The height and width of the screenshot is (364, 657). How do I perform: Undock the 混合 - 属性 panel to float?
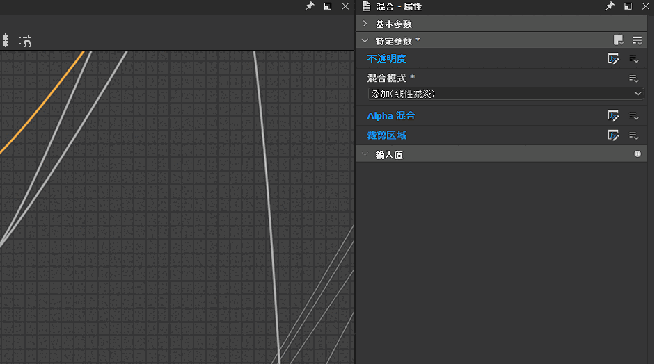tap(628, 6)
